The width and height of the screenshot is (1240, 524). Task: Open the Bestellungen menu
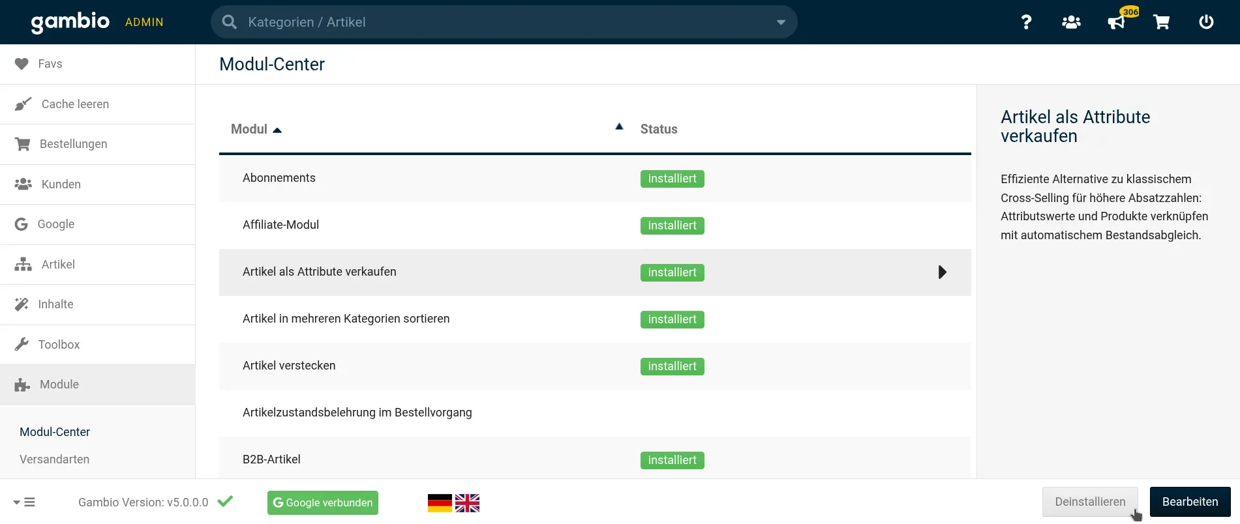point(73,144)
